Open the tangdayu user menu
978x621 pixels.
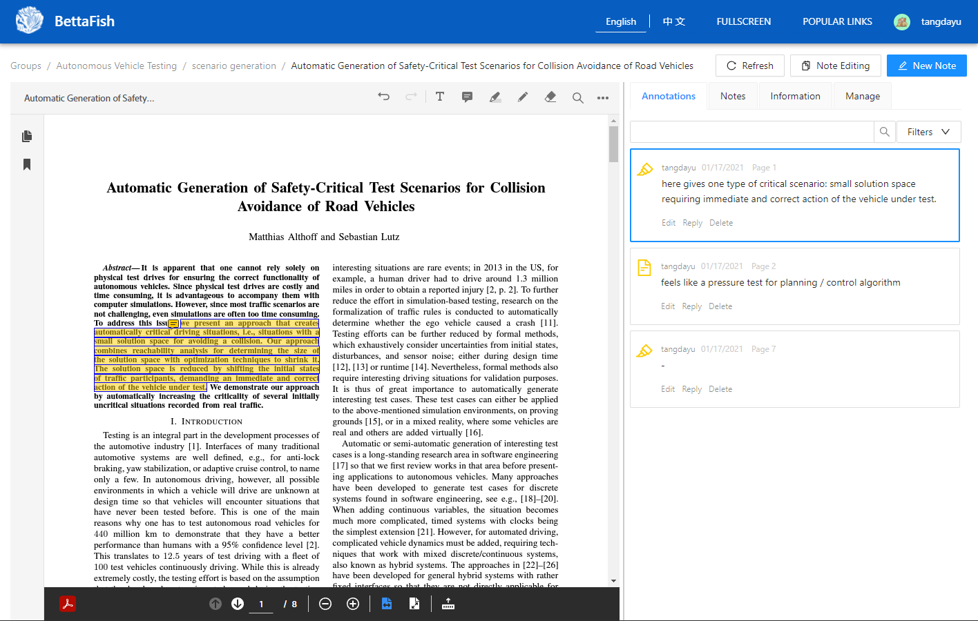pos(928,21)
